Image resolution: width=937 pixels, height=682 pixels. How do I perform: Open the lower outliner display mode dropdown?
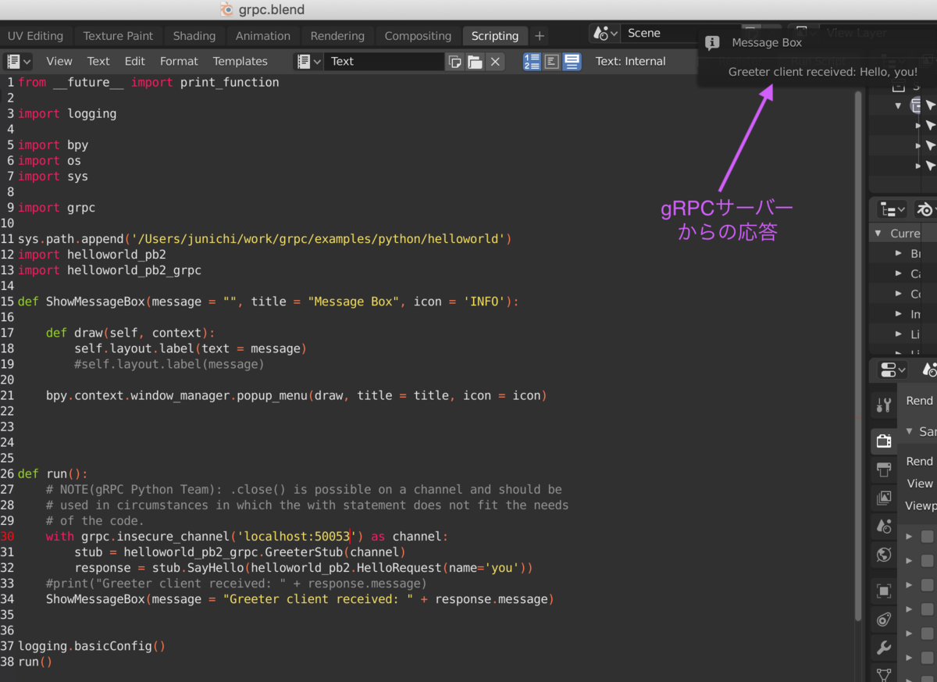point(892,209)
